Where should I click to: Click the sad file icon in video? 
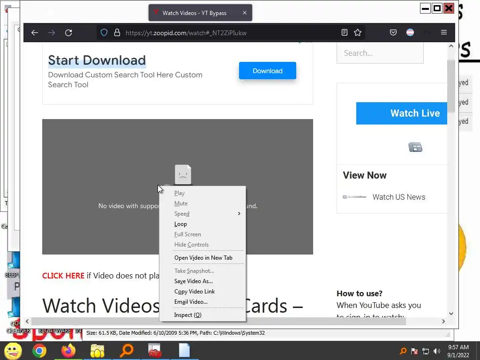point(183,174)
